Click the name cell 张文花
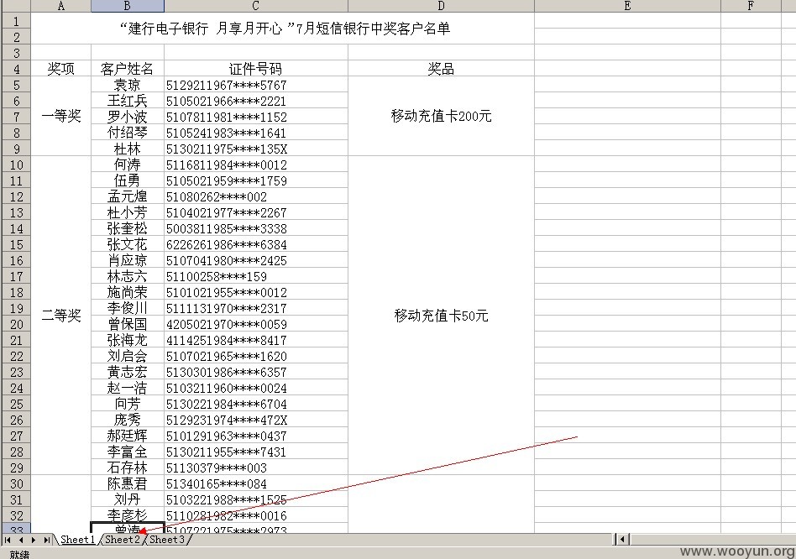The height and width of the screenshot is (559, 796). [x=128, y=244]
